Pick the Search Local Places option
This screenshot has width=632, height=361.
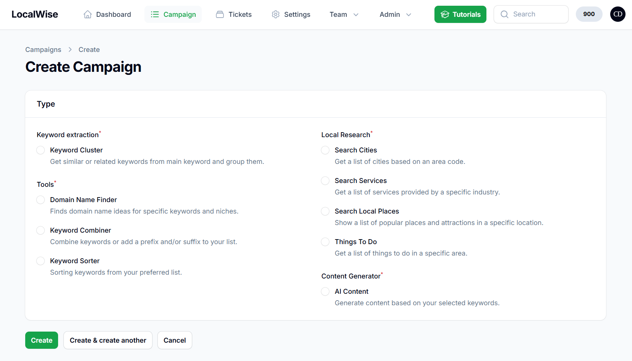(x=325, y=211)
